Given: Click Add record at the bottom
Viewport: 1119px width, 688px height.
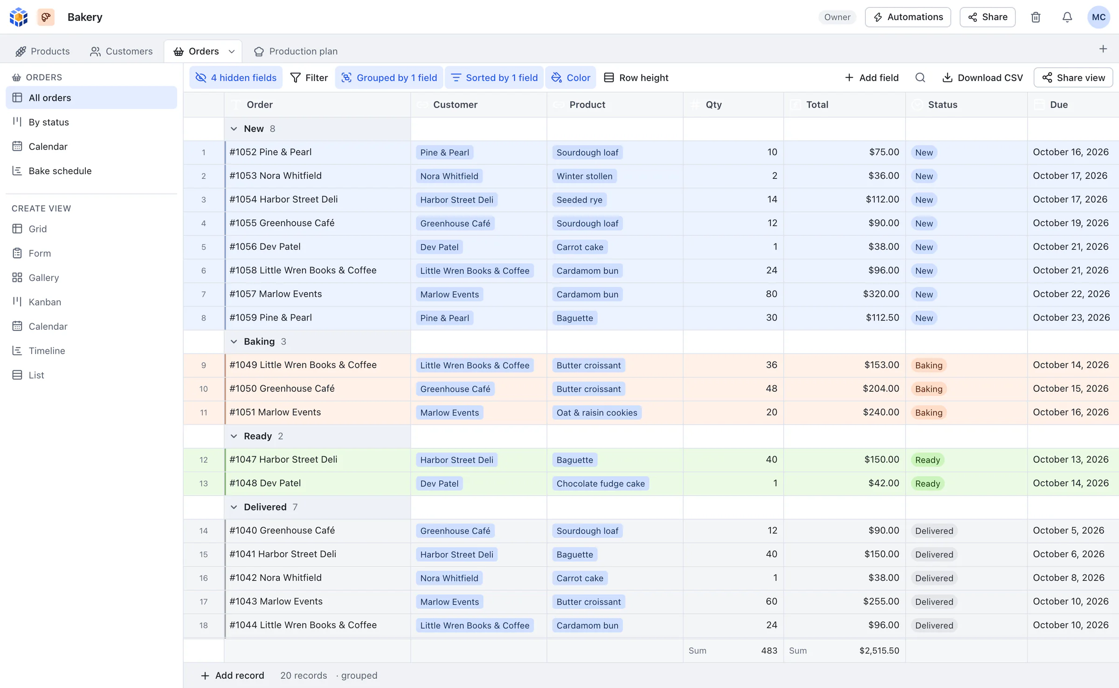Looking at the screenshot, I should 232,675.
